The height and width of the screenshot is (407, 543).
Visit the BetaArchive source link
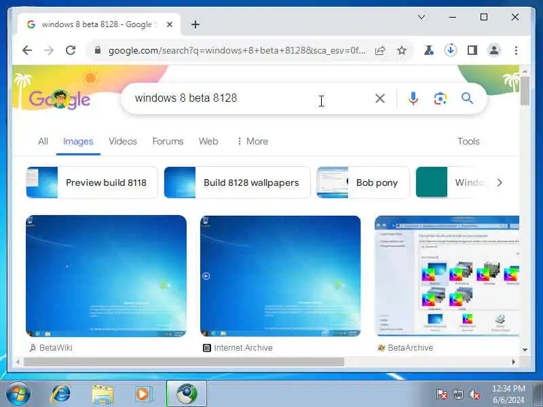(x=405, y=348)
